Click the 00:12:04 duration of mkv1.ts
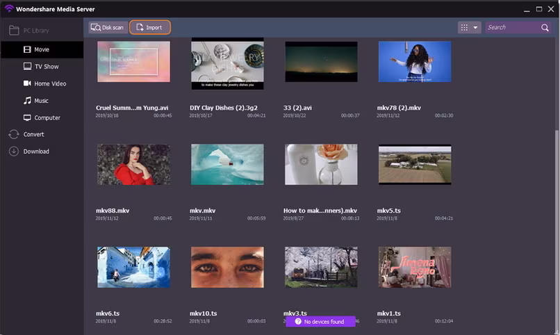 (444, 321)
